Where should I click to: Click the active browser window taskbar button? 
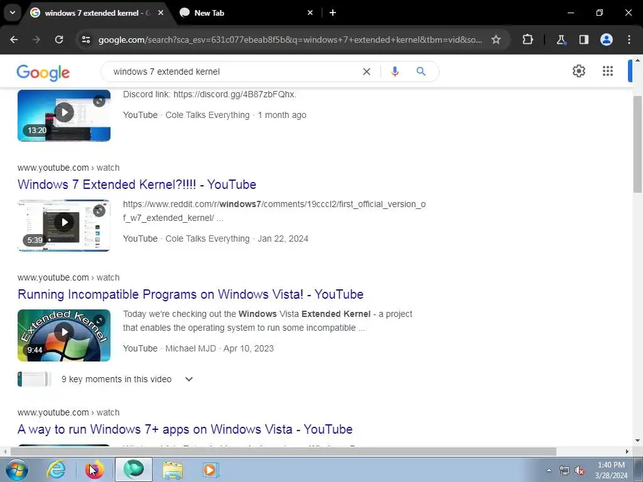pyautogui.click(x=134, y=469)
